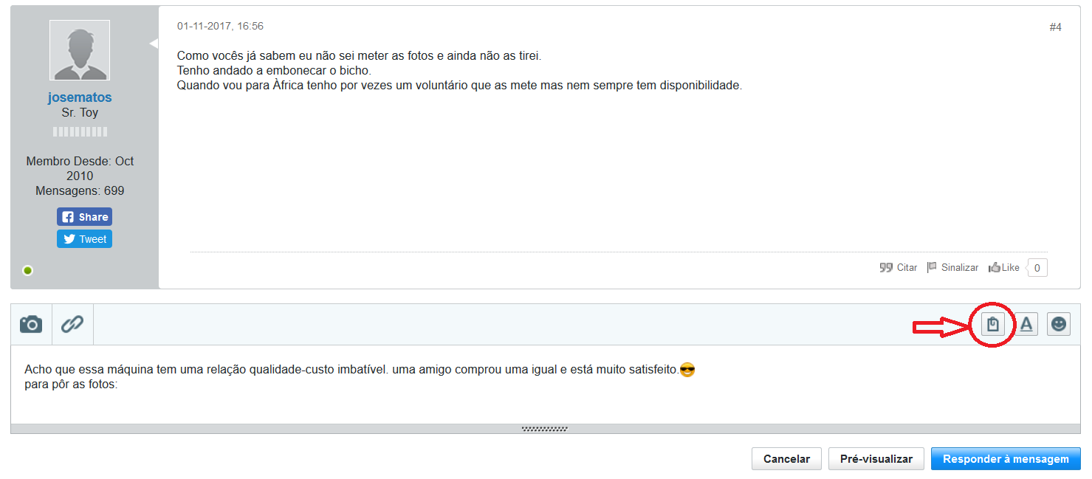This screenshot has height=479, width=1092.
Task: Click the like count box showing 0
Action: point(1037,268)
